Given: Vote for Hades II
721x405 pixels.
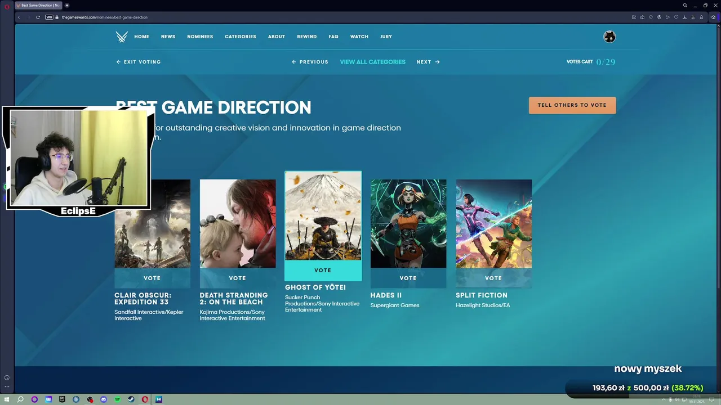Looking at the screenshot, I should coord(408,278).
